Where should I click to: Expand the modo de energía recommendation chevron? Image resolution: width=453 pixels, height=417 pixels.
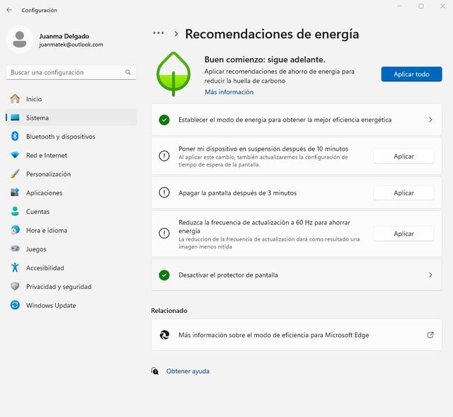tap(430, 120)
